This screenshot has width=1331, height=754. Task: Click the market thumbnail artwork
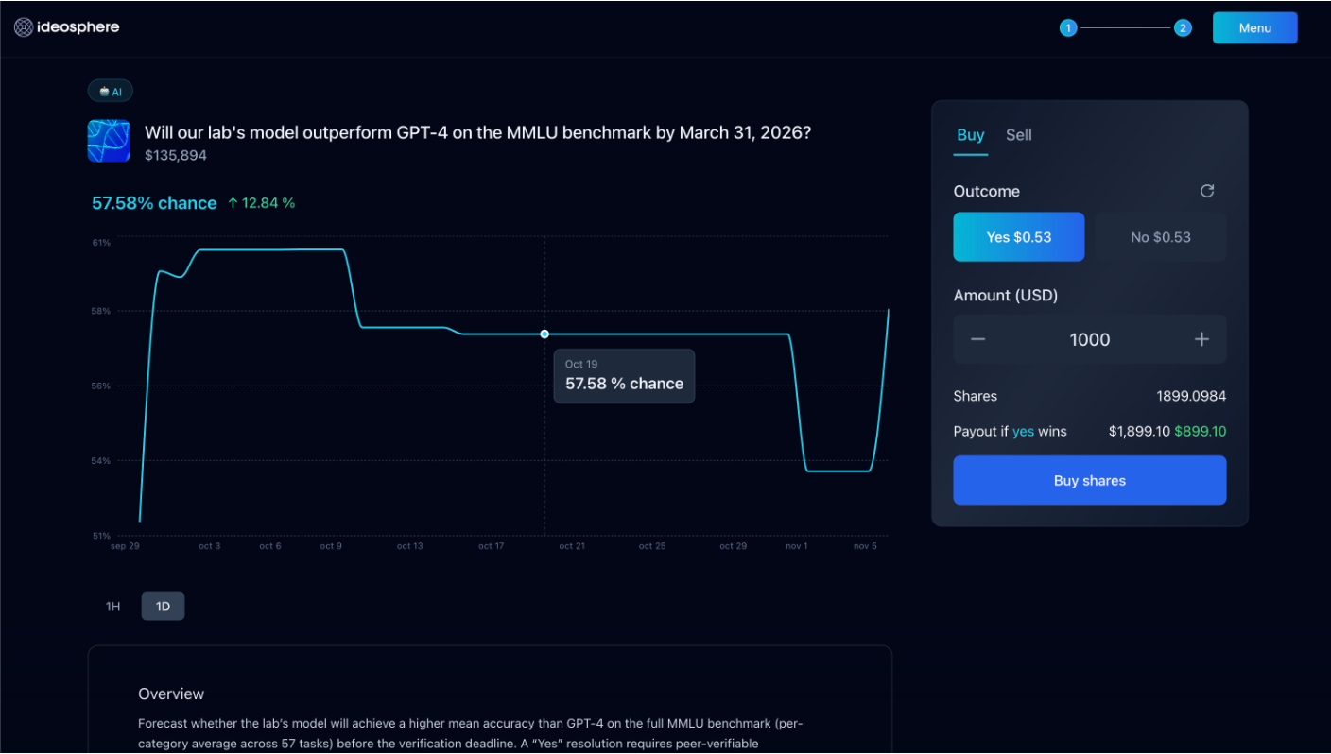108,139
